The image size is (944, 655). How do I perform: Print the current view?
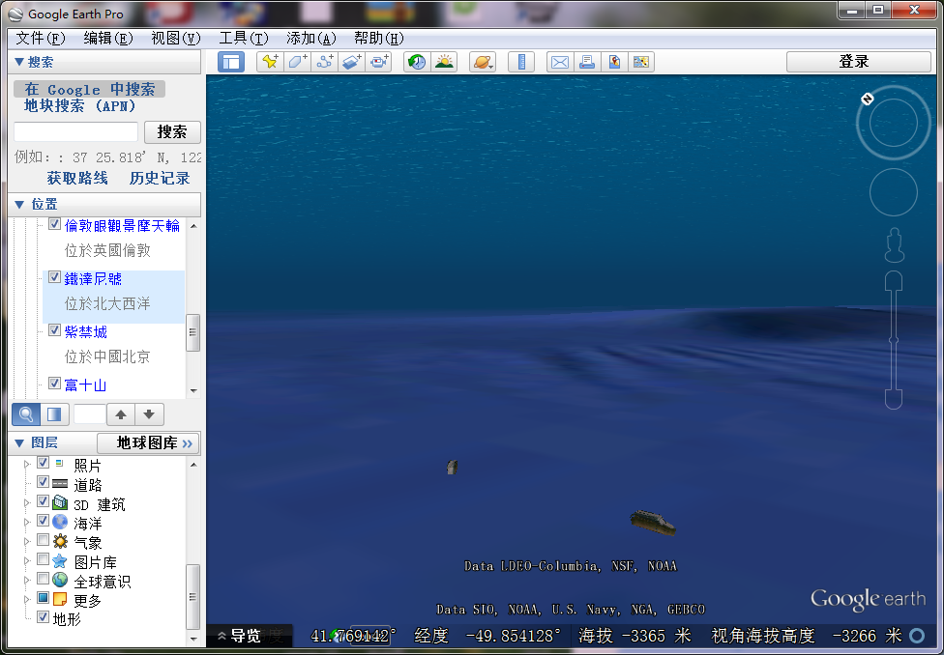(x=587, y=62)
